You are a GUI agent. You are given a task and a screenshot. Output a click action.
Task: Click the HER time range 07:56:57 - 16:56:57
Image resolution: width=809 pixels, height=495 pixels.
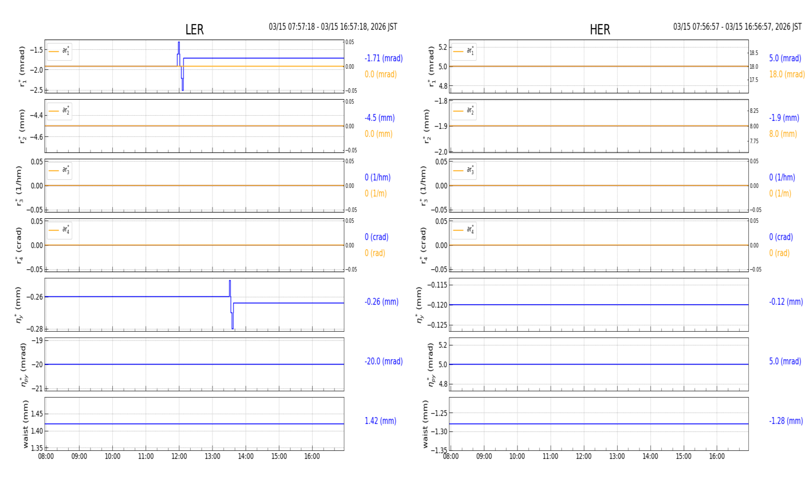coord(737,27)
